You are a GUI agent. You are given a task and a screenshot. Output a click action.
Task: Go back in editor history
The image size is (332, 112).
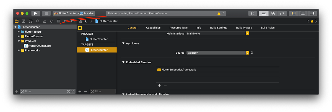tap(86, 21)
